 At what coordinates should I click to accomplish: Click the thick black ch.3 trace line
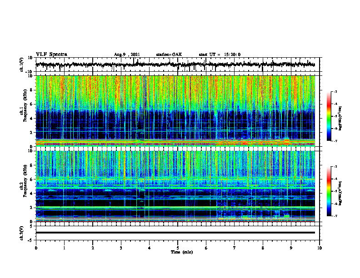point(175,233)
